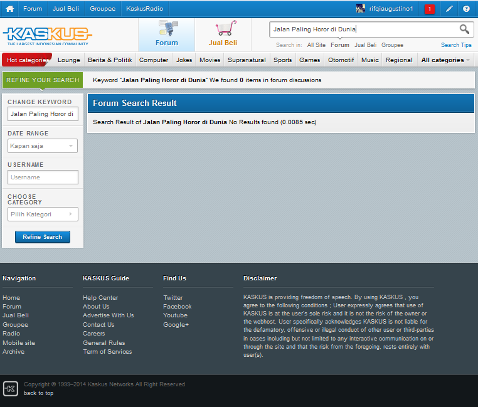The image size is (478, 407).
Task: Expand the All categories menu
Action: tap(445, 60)
